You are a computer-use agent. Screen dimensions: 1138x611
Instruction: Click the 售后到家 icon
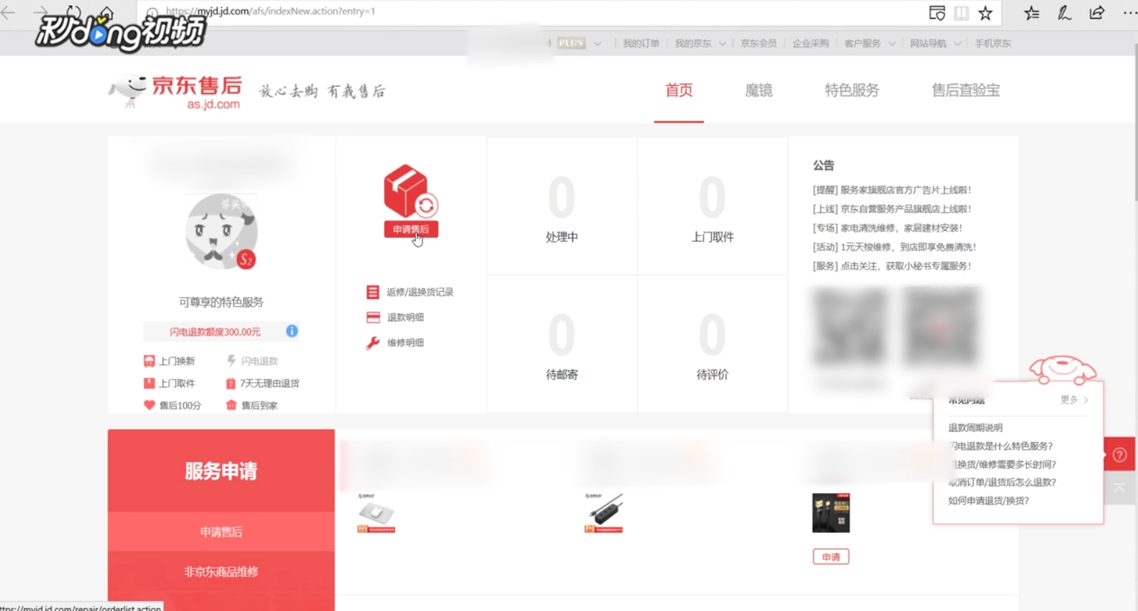[x=231, y=405]
